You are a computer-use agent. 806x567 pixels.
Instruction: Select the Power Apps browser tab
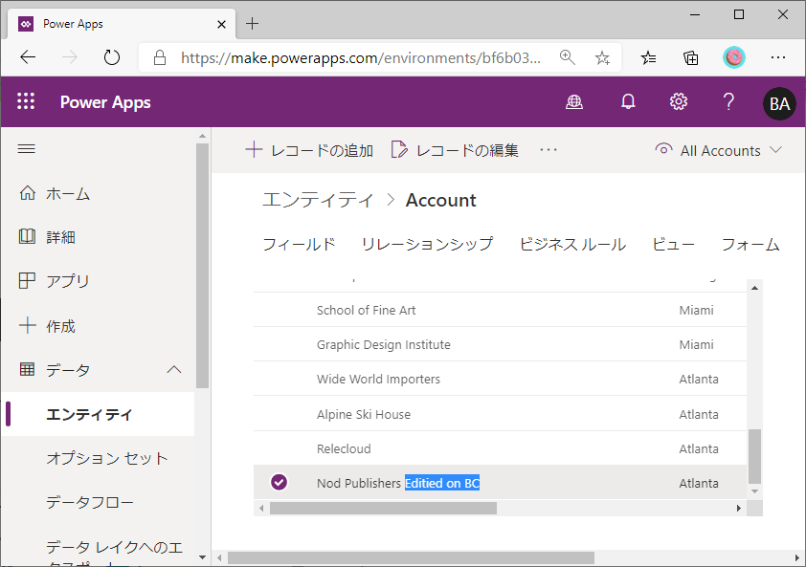(122, 24)
